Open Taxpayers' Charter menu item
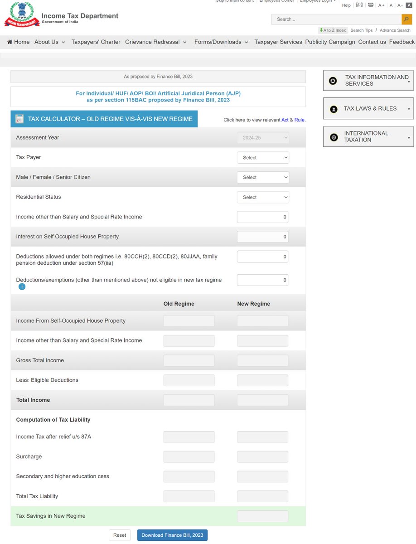416x544 pixels. (96, 42)
